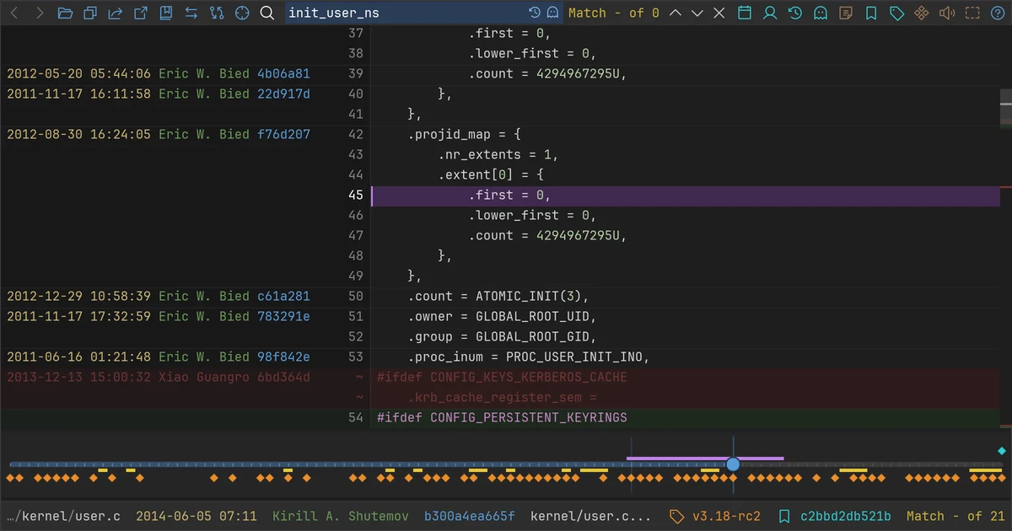Click the magnifying glass search icon
The width and height of the screenshot is (1012, 531).
click(267, 13)
